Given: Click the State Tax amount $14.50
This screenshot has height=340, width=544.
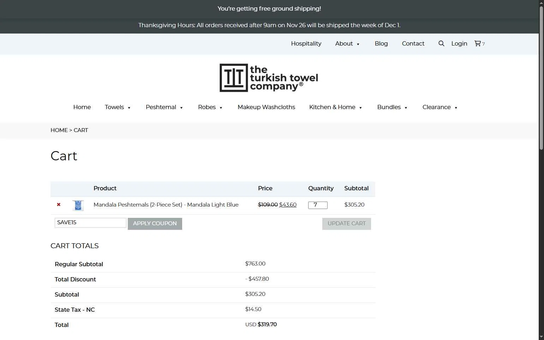Looking at the screenshot, I should point(253,309).
